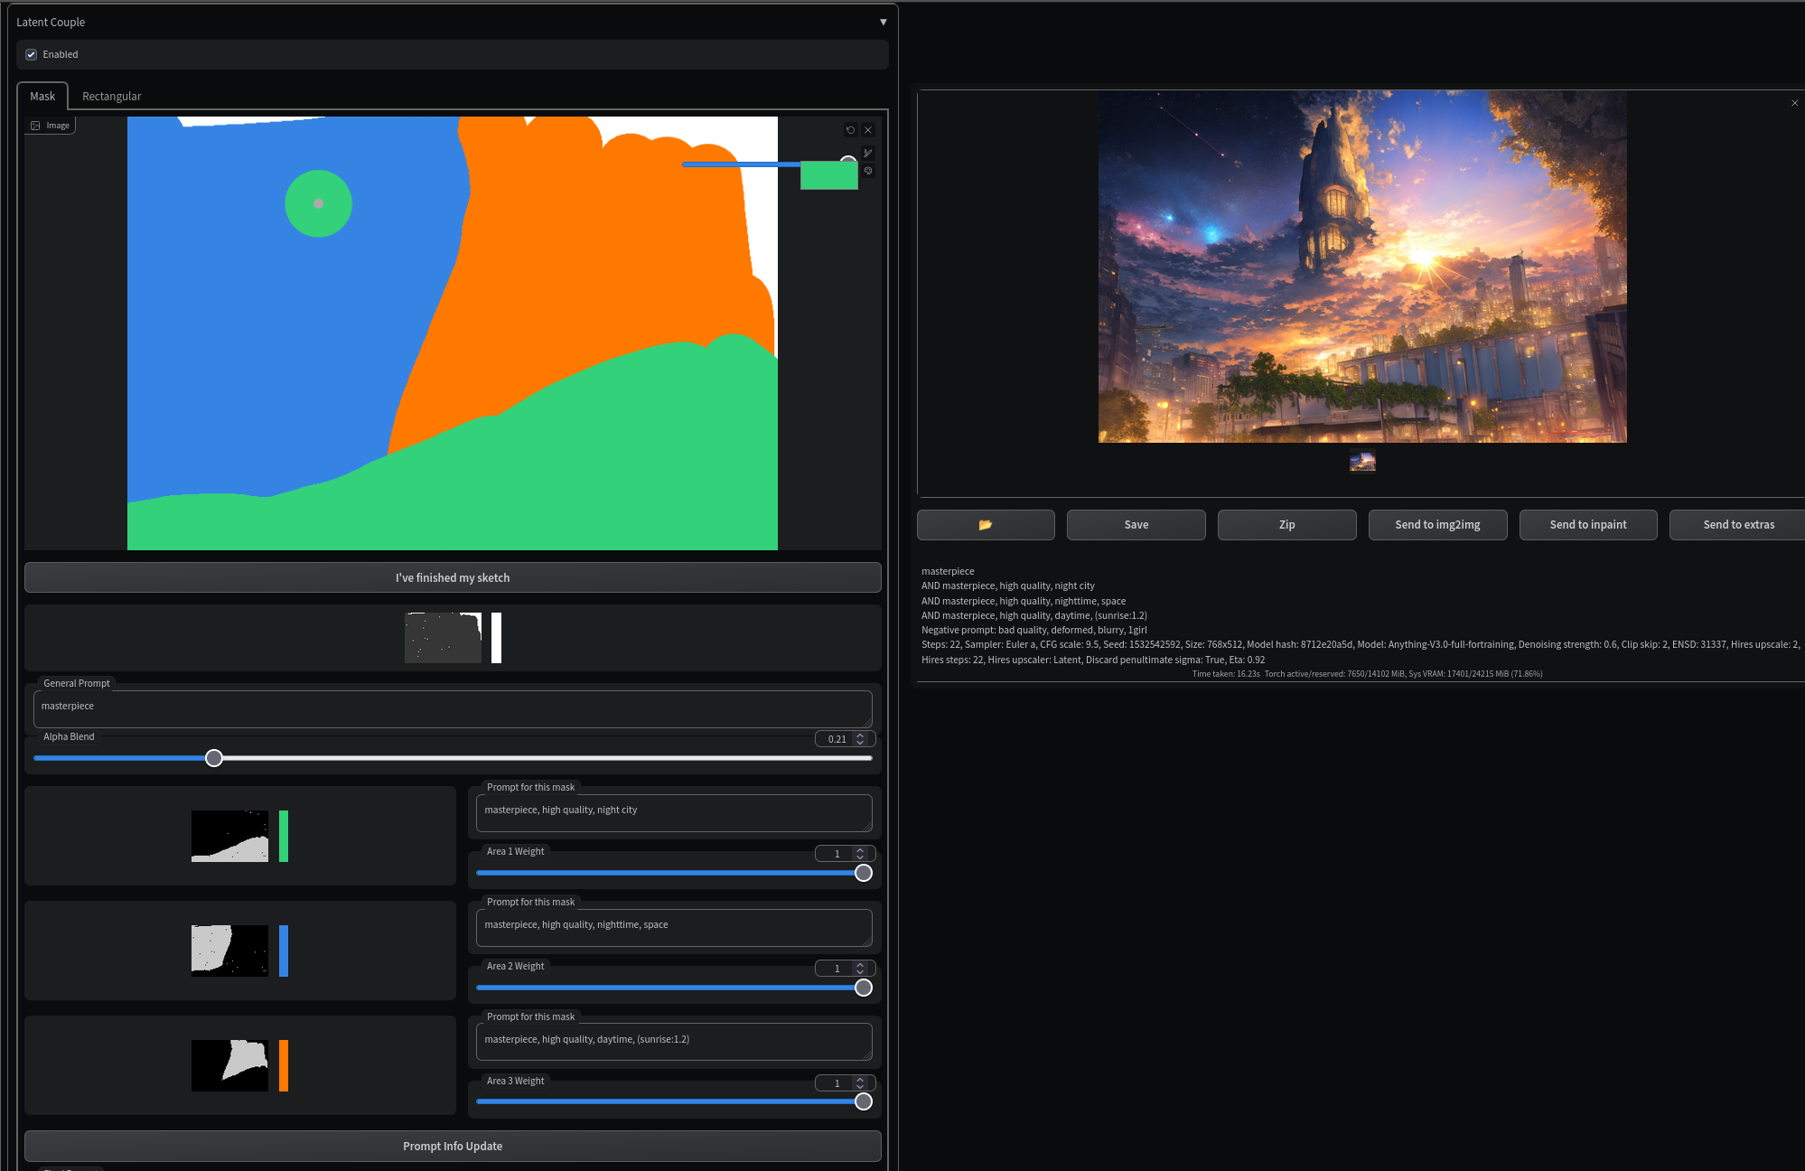Click the green brush color swatch

tap(828, 175)
